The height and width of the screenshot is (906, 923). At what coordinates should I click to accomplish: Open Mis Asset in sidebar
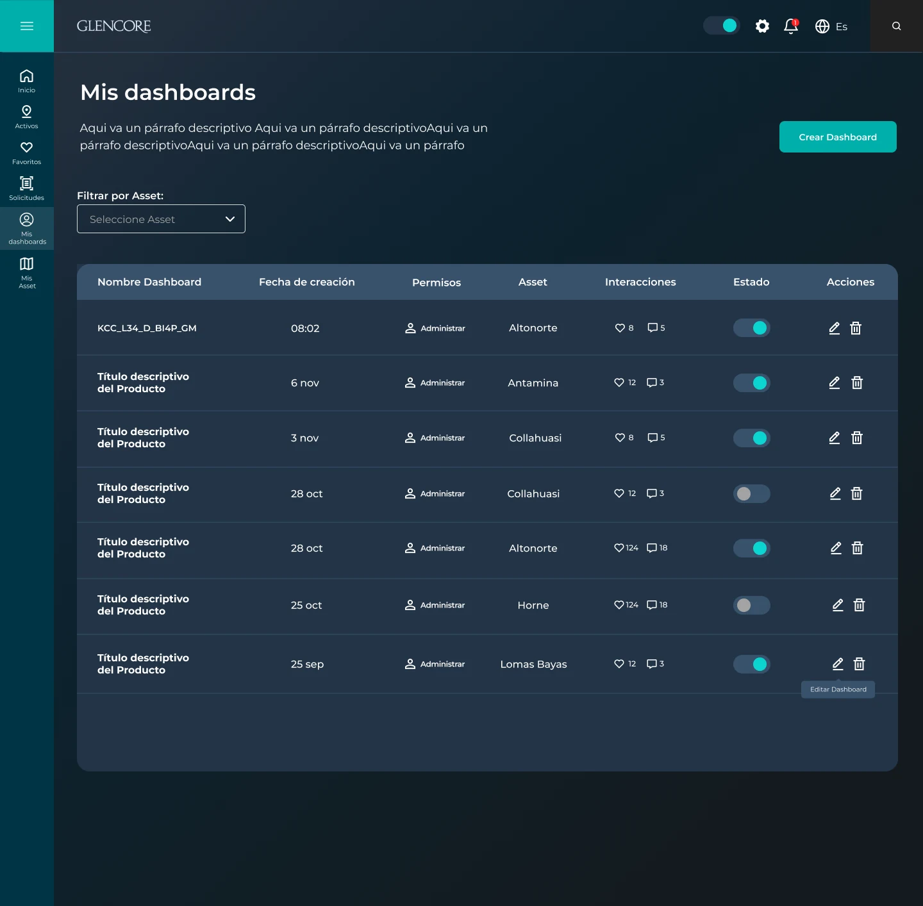tap(27, 272)
